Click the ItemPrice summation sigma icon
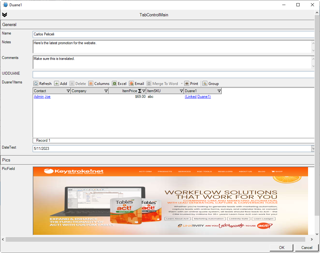320x253 pixels. click(x=140, y=91)
